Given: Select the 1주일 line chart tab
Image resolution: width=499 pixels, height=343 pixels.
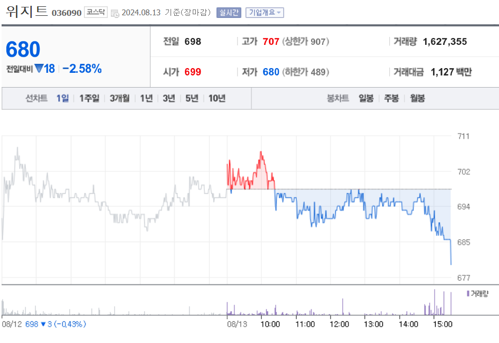Looking at the screenshot, I should [89, 98].
